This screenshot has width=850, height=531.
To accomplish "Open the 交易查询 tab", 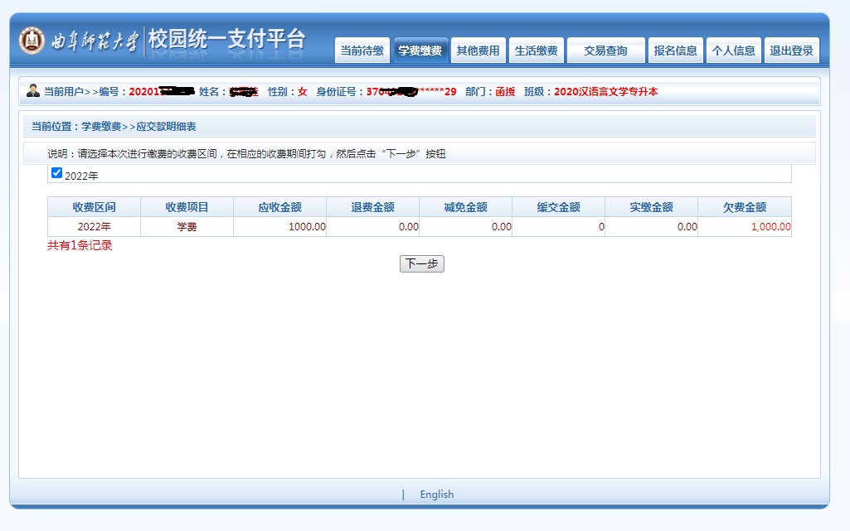I will (605, 51).
